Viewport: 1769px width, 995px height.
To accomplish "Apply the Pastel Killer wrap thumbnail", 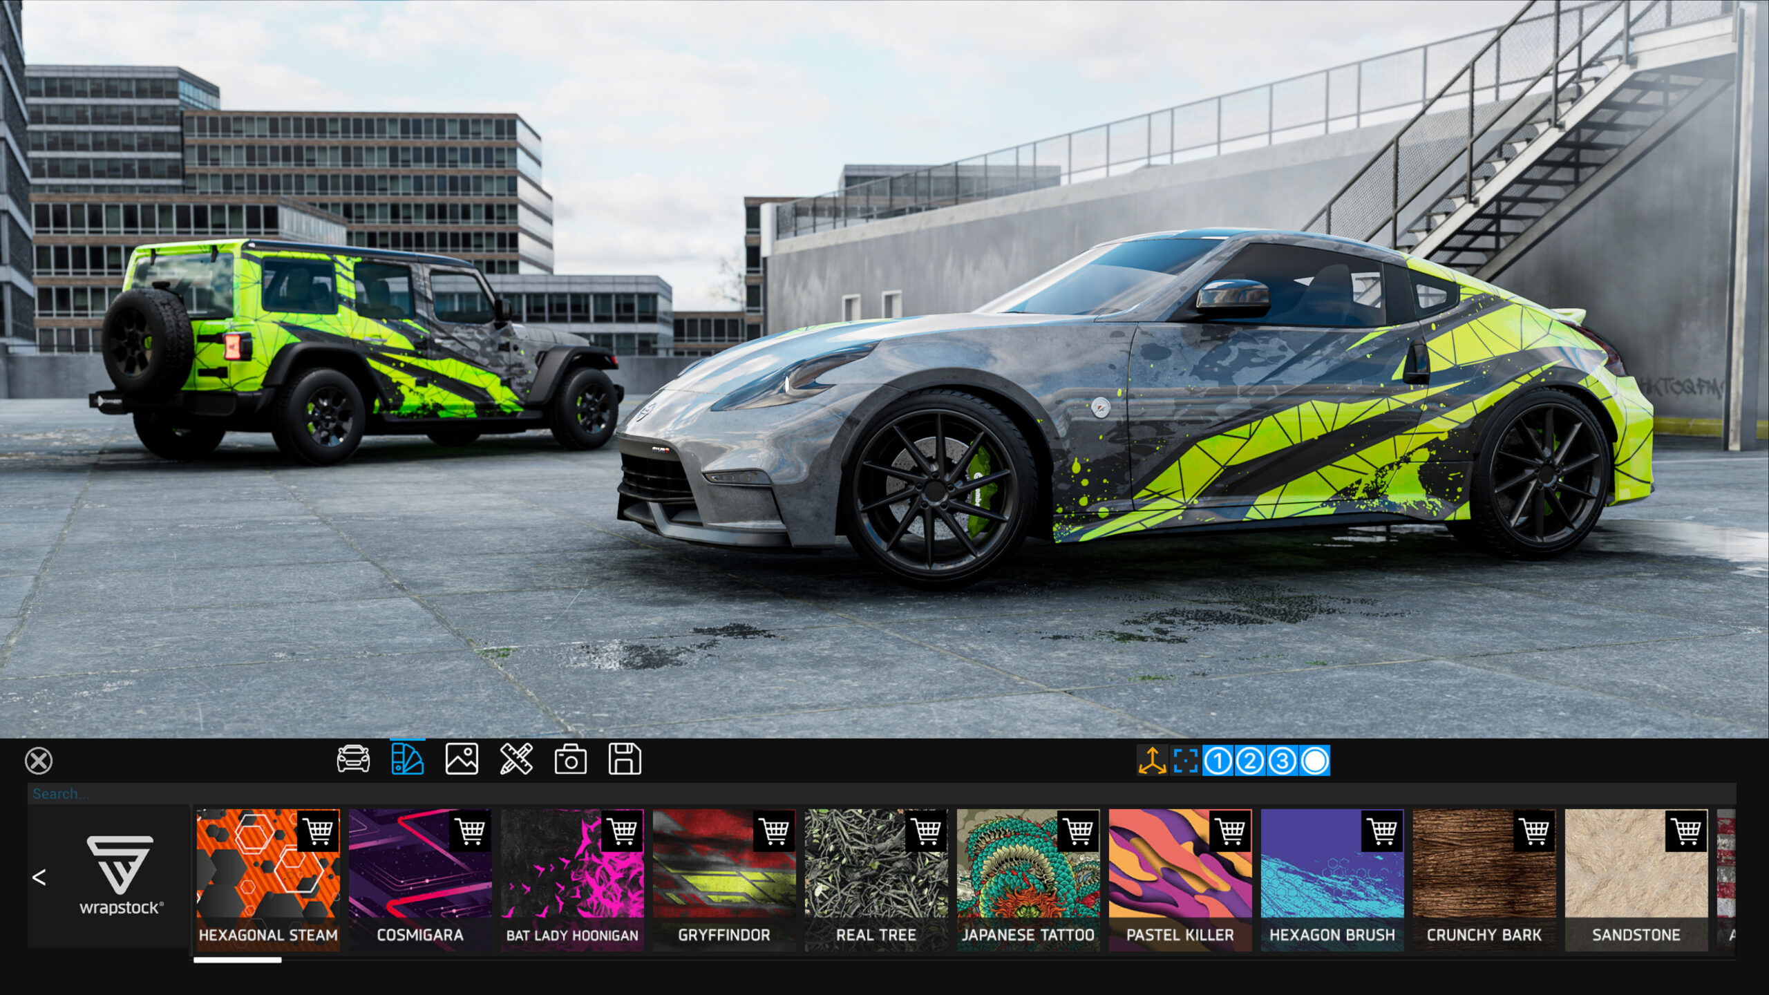I will click(x=1180, y=880).
